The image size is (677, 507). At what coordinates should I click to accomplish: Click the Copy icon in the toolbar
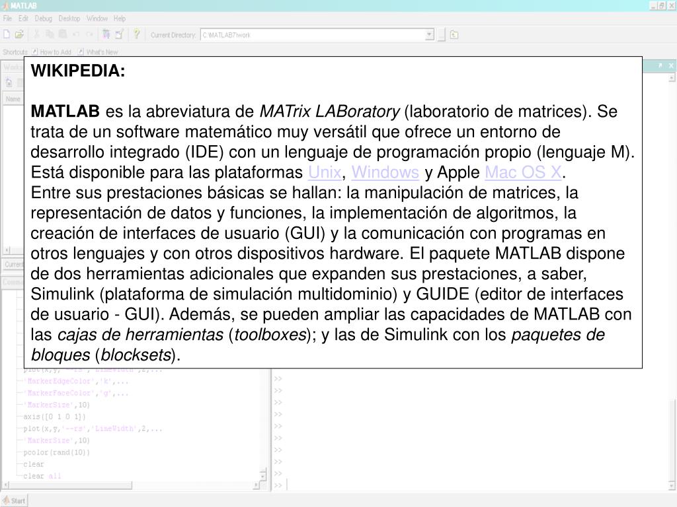click(x=50, y=34)
